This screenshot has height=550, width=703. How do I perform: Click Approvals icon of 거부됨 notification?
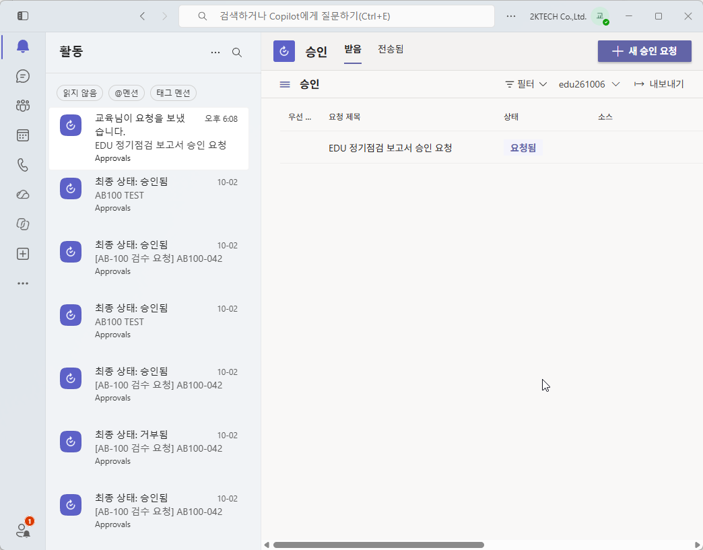pyautogui.click(x=71, y=442)
